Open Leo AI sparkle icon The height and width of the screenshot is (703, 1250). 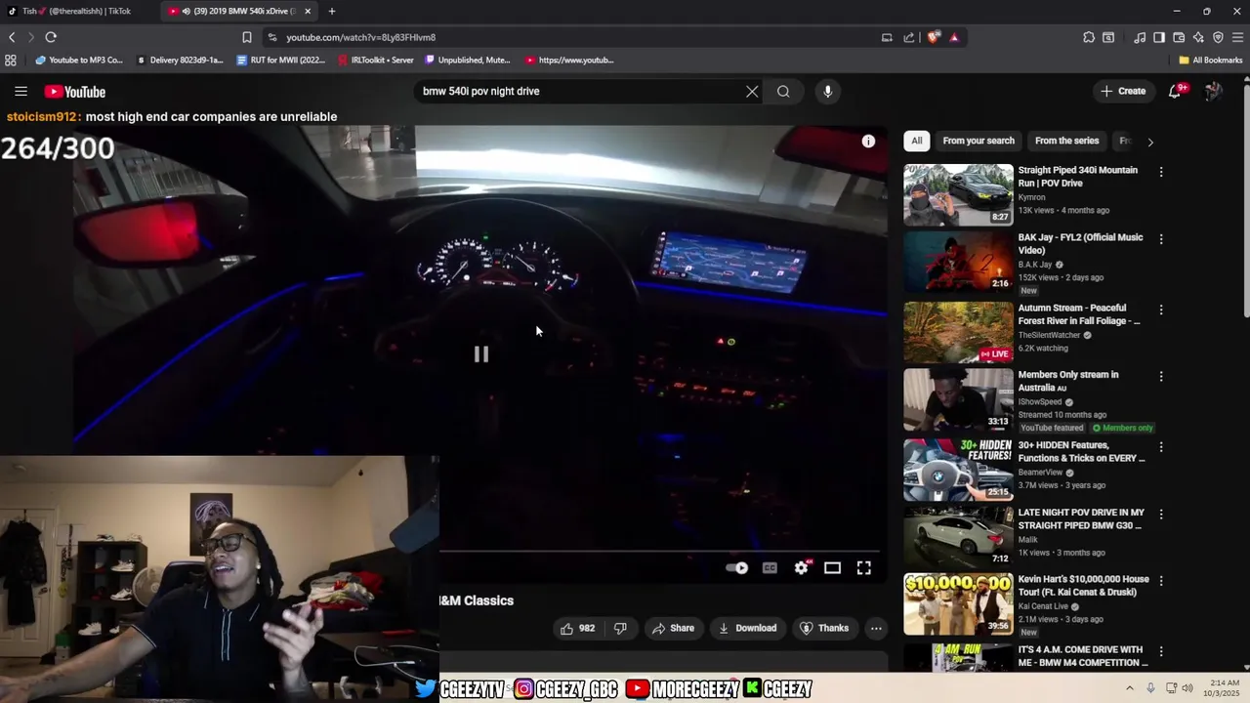click(1198, 37)
